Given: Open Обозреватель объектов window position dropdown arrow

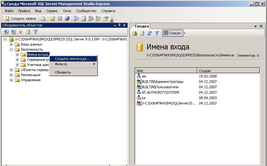Looking at the screenshot, I should [x=115, y=25].
